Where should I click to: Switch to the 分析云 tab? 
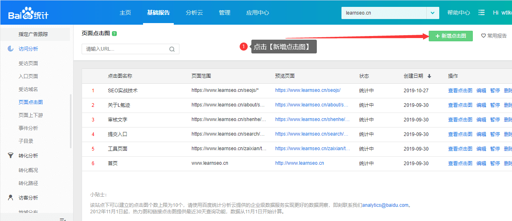(x=194, y=13)
